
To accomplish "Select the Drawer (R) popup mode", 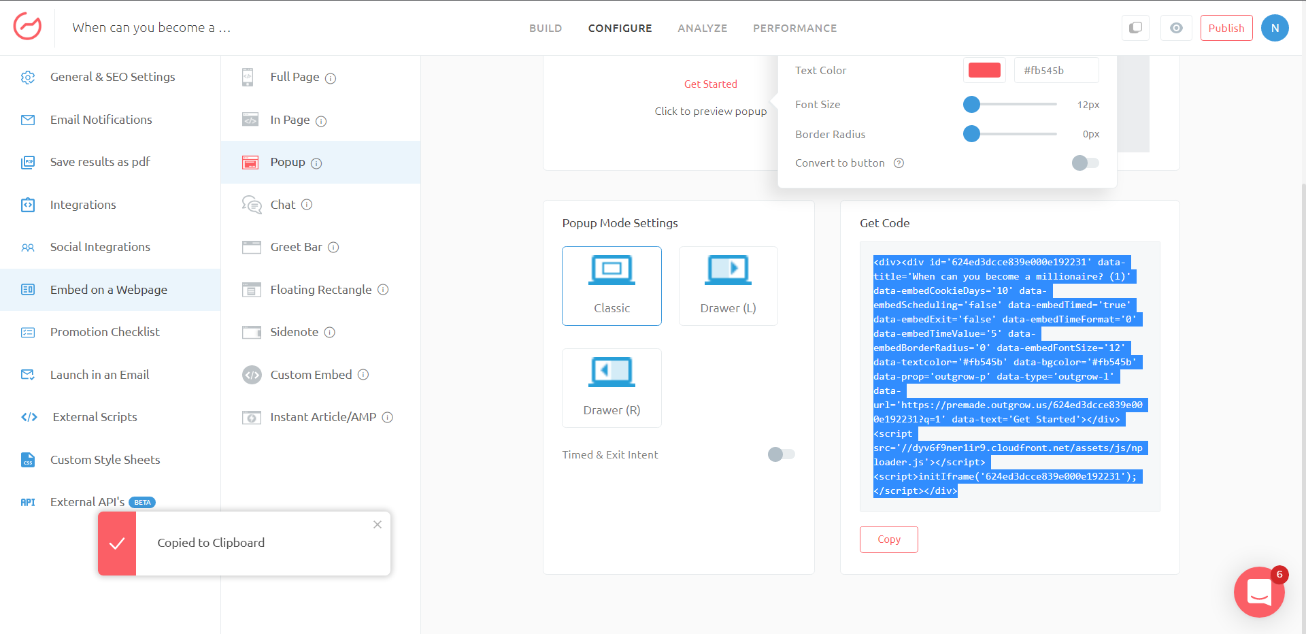I will pos(612,388).
